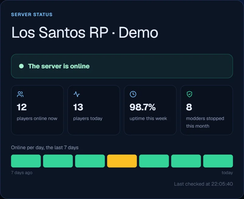Click the activity pulse icon above 13
The height and width of the screenshot is (199, 244).
click(x=77, y=94)
